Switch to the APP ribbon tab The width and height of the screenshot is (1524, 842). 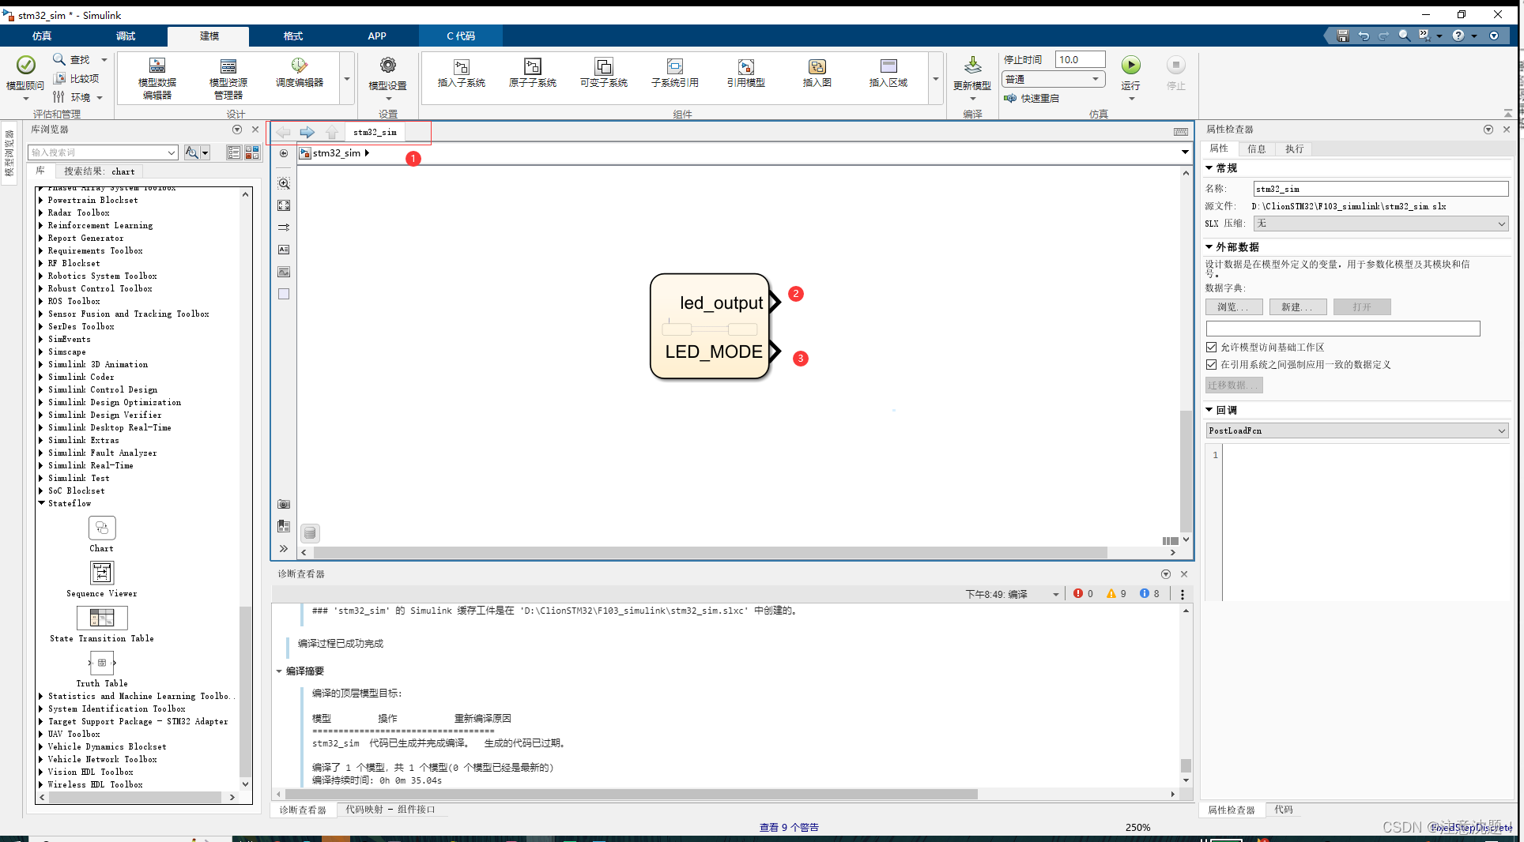click(x=377, y=36)
